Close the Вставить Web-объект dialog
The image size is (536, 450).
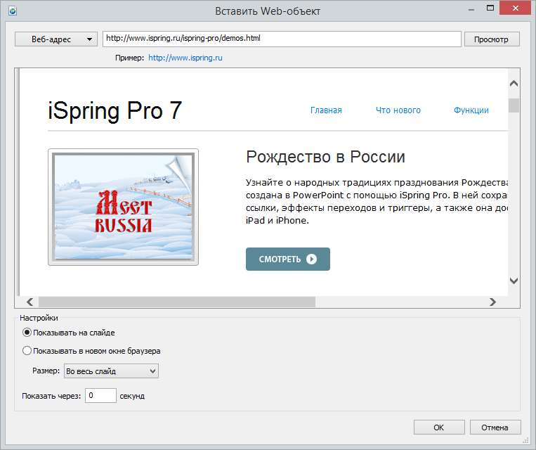pyautogui.click(x=516, y=8)
